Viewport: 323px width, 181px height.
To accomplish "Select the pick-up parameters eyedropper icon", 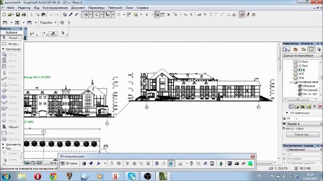I will coord(71,15).
